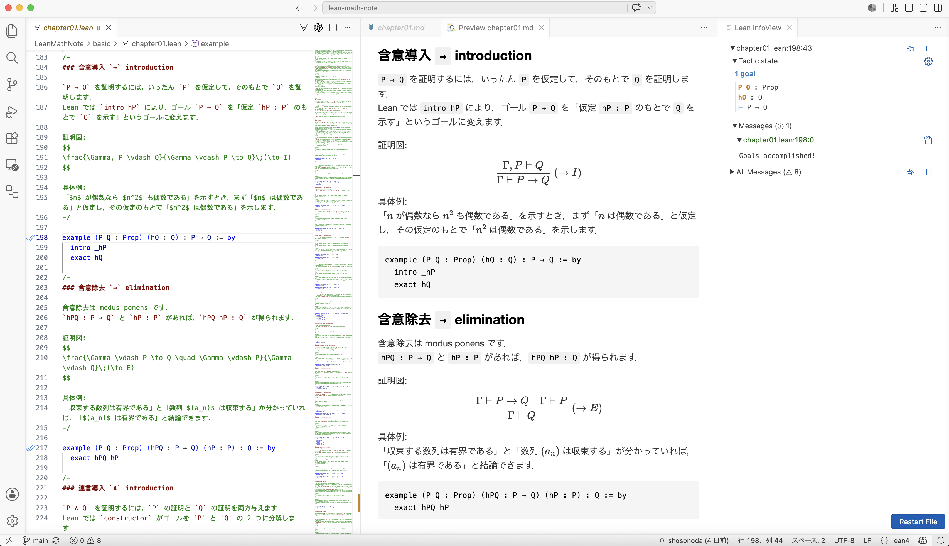
Task: Open notifications bell in status bar
Action: coord(940,540)
